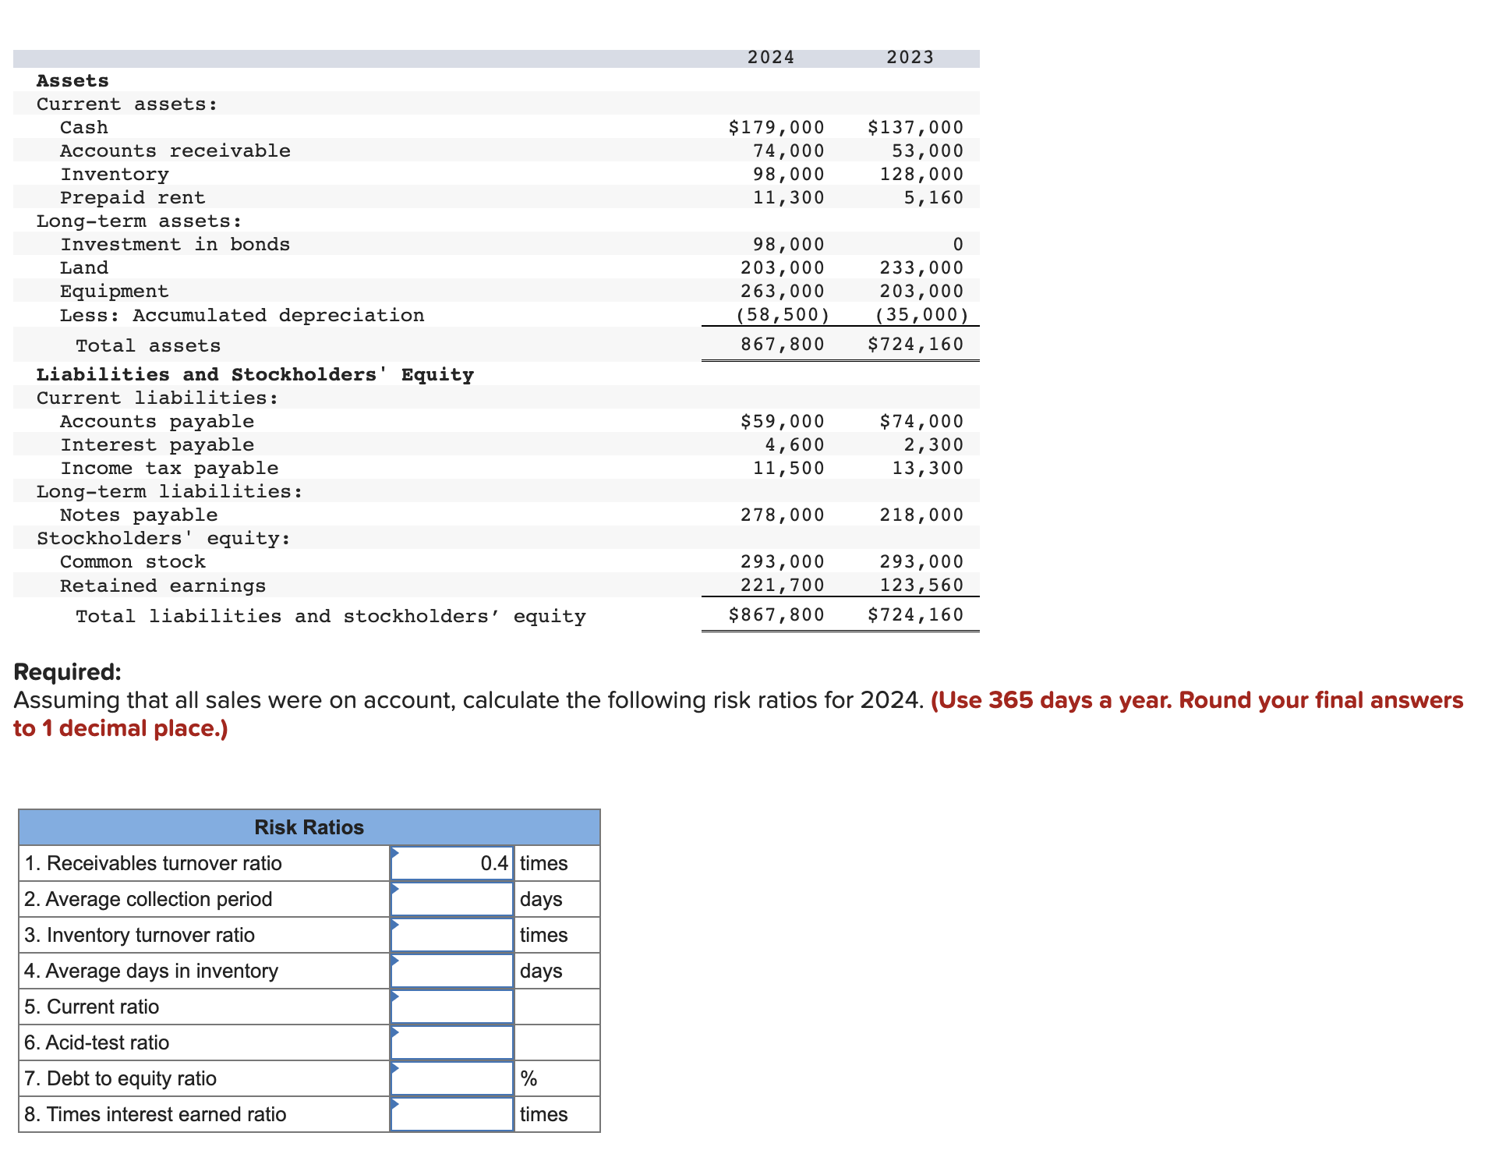Click 2023 Accounts receivable value 53,000
Screen dimensions: 1506x1175
[x=928, y=150]
